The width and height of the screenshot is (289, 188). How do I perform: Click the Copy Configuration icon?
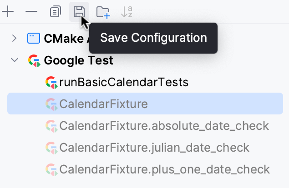(x=56, y=12)
